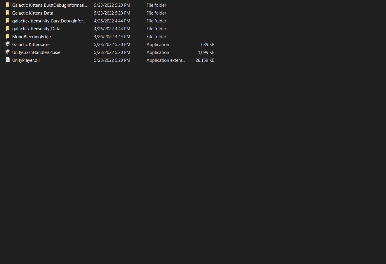Click File folder type of galactickittensunity_BurstDebugInfor...
The height and width of the screenshot is (264, 386).
point(157,21)
